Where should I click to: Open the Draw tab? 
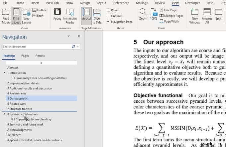pos(69,3)
